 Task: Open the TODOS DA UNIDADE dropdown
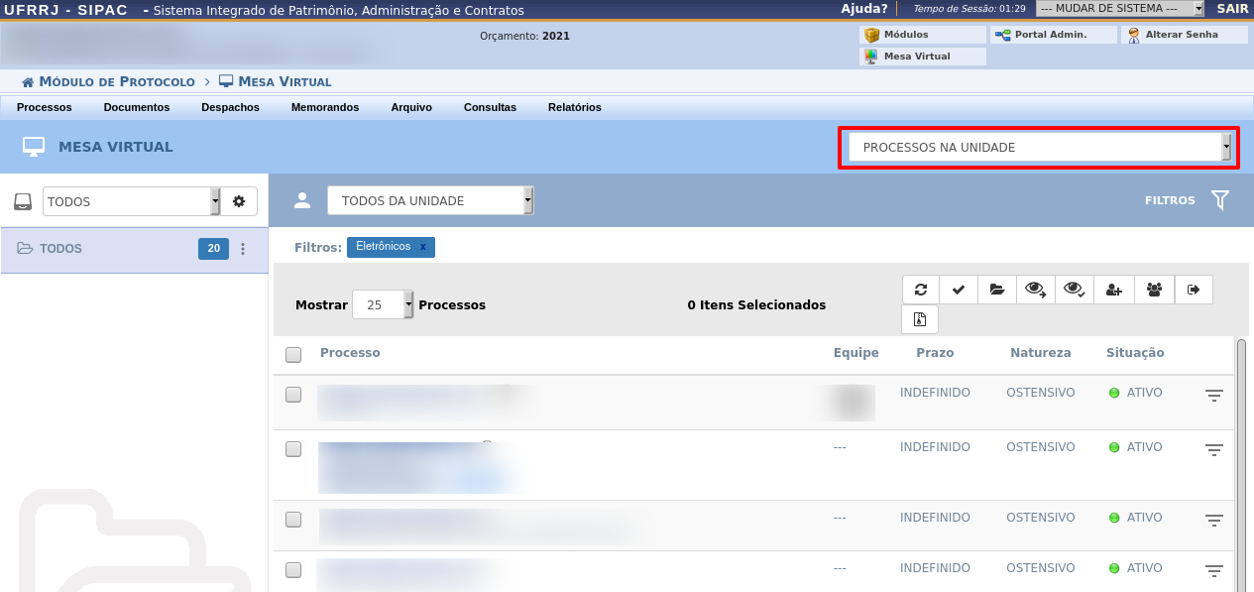point(430,201)
